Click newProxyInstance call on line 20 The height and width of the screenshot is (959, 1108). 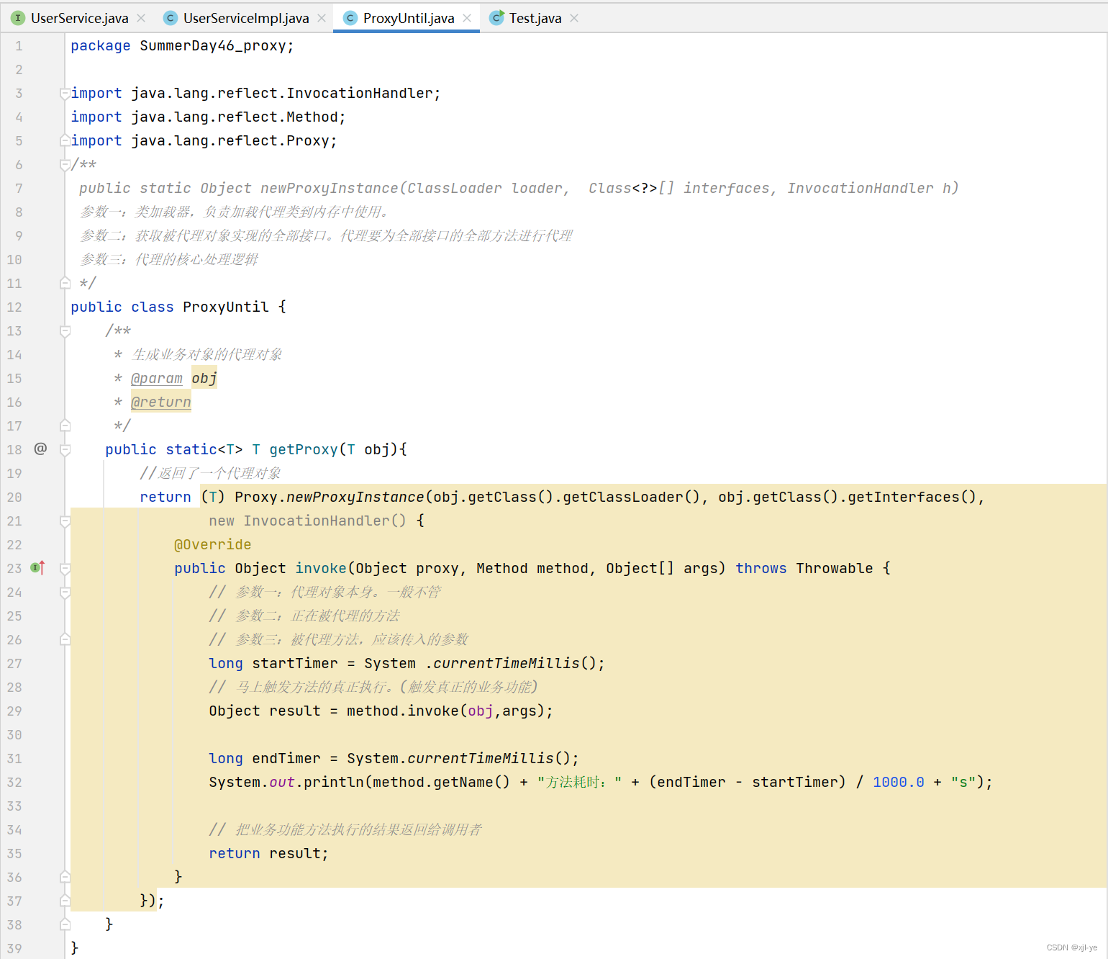[x=355, y=497]
